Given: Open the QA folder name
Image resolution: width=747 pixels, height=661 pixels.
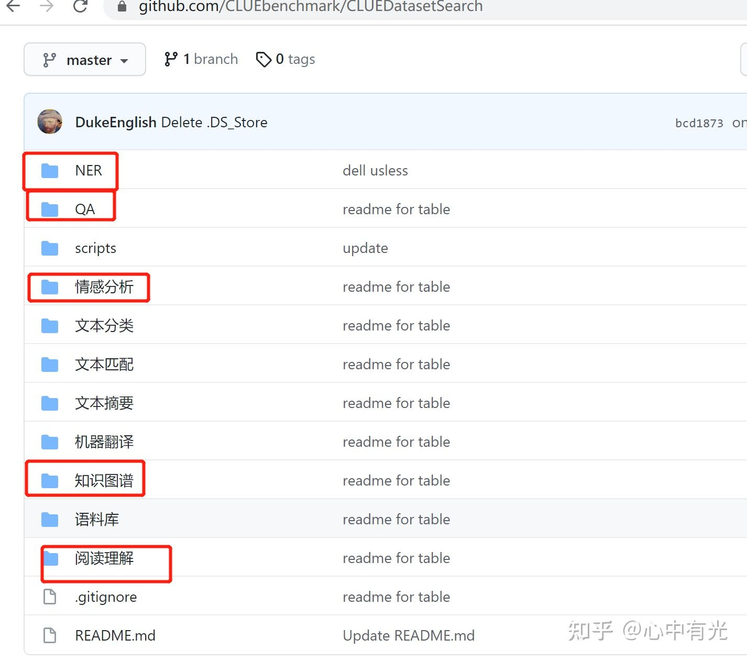Looking at the screenshot, I should coord(85,210).
